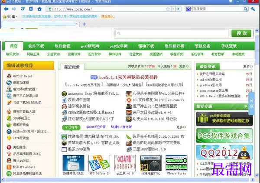Open the 软件排行榜 navigation tab
The image size is (260, 183).
[x=174, y=46]
